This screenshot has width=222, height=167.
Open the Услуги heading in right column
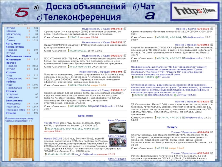(x=172, y=127)
